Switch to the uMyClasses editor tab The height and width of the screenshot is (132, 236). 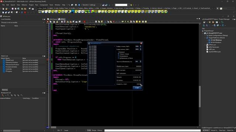coord(52,19)
